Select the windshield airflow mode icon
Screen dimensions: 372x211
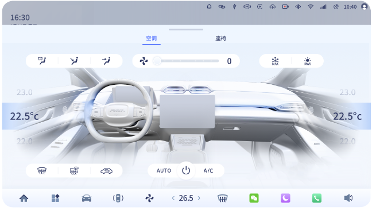42,61
